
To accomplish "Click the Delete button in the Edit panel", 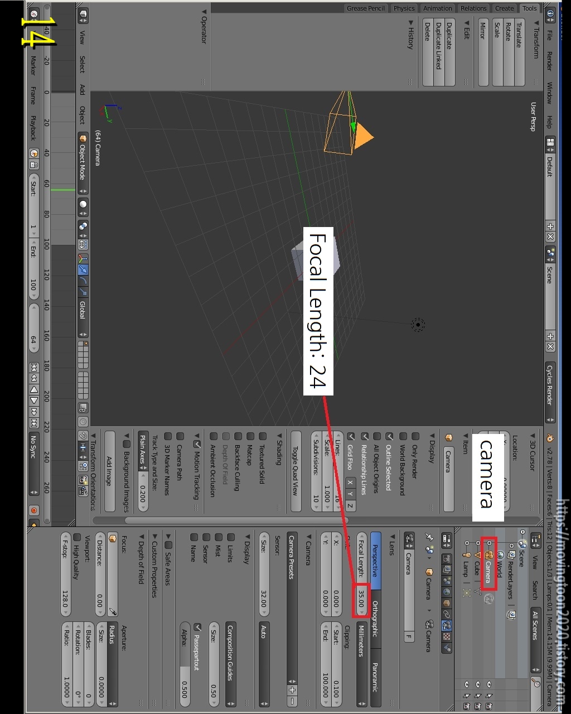I will [427, 51].
